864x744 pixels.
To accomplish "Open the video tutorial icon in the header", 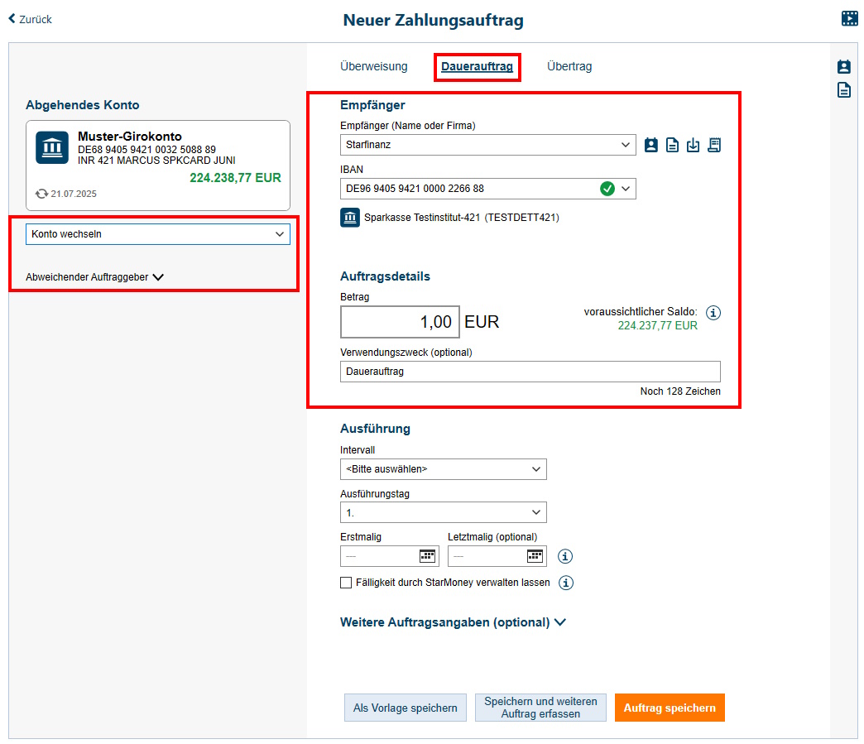I will point(849,18).
